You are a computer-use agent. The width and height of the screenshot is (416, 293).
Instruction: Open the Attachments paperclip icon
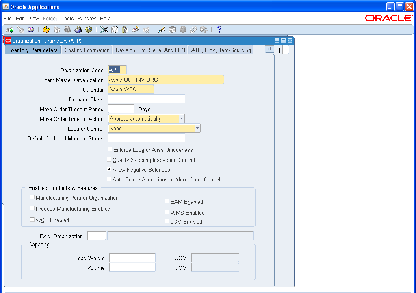(x=193, y=29)
